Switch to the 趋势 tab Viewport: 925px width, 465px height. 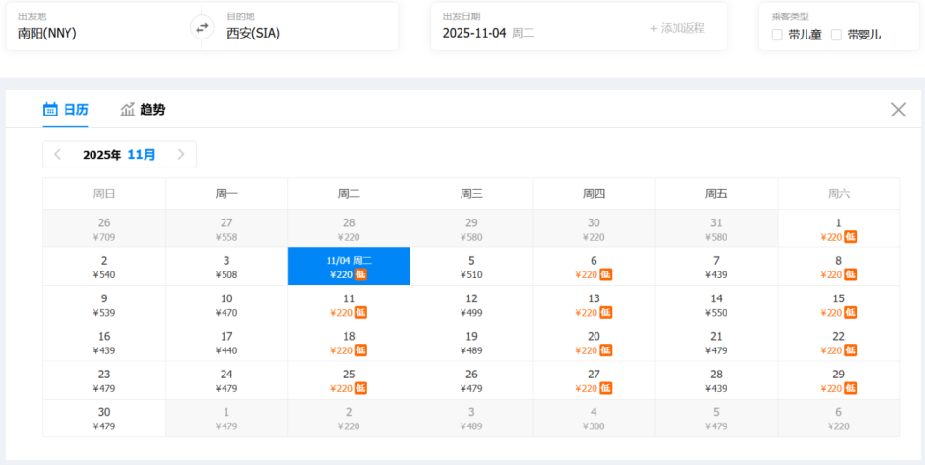[x=151, y=110]
